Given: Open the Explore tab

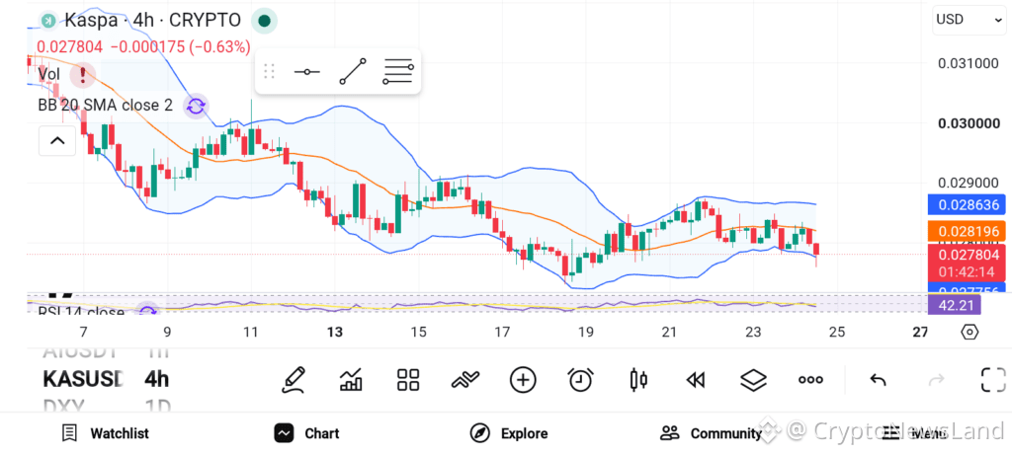Looking at the screenshot, I should tap(509, 433).
